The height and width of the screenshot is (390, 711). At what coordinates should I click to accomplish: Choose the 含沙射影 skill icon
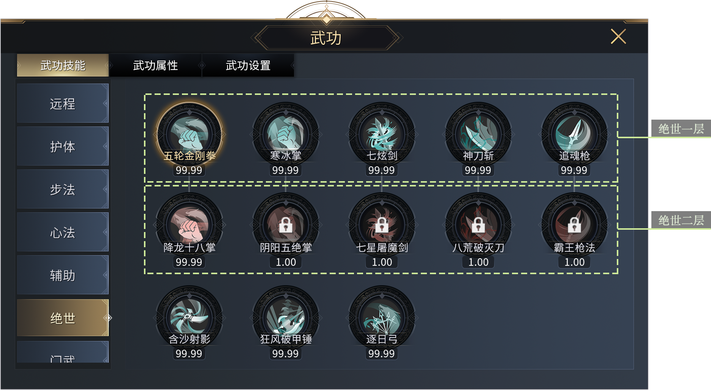point(189,318)
